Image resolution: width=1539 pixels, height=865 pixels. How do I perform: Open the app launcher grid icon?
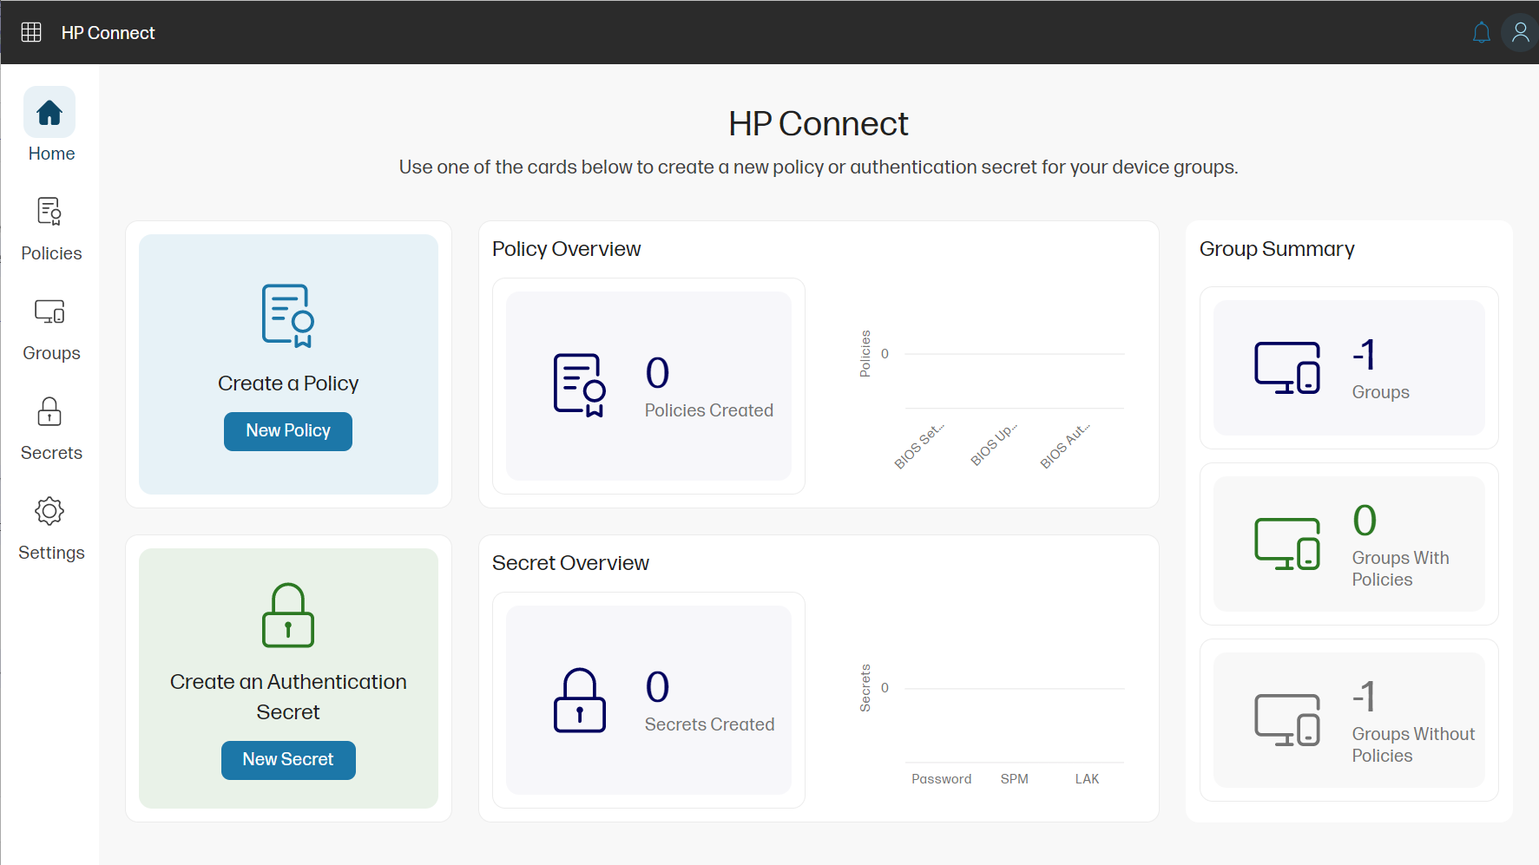[30, 31]
